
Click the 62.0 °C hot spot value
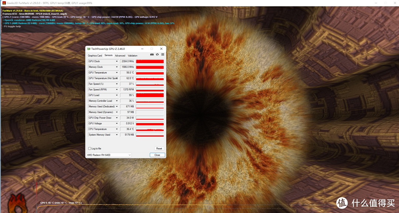coord(127,78)
